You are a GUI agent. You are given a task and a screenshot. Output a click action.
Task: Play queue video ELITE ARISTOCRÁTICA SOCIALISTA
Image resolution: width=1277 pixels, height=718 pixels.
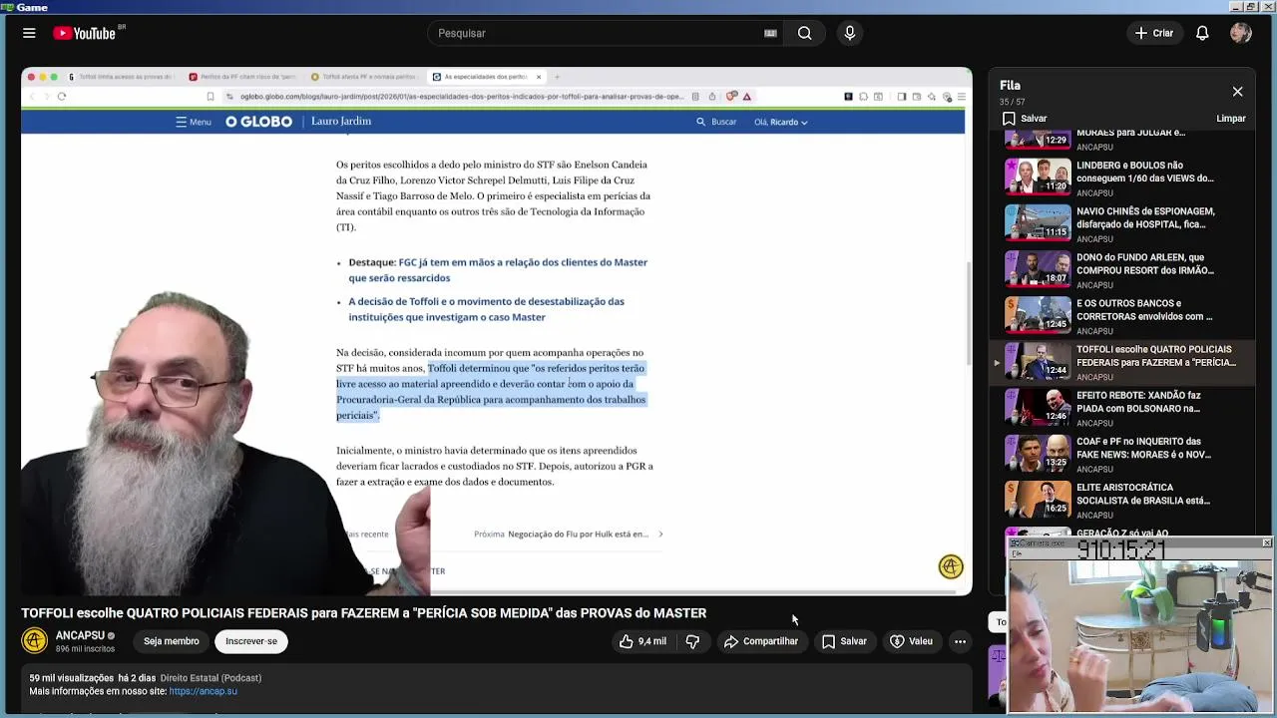point(1121,500)
